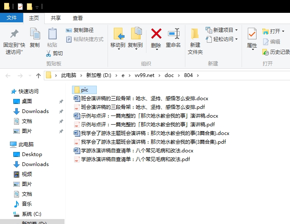Expand the Open button dropdown

[x=283, y=31]
